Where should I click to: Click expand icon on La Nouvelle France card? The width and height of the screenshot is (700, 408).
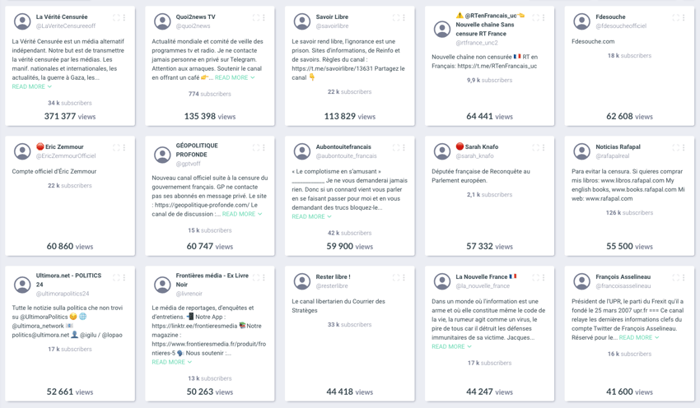coord(536,278)
